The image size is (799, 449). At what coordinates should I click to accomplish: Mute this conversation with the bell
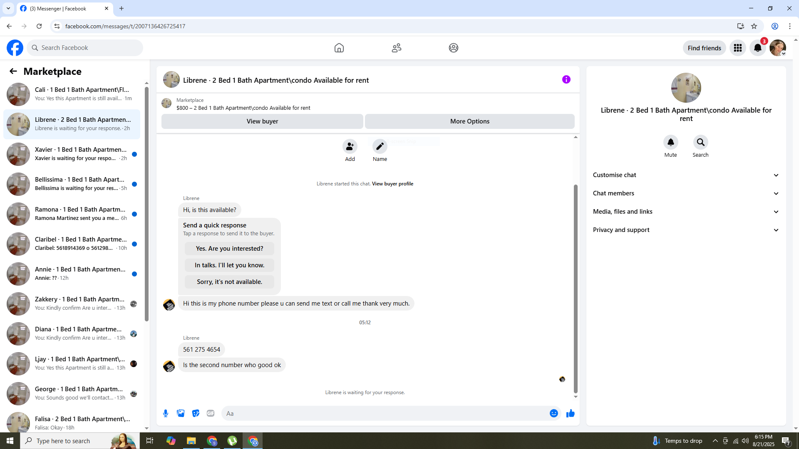tap(670, 143)
